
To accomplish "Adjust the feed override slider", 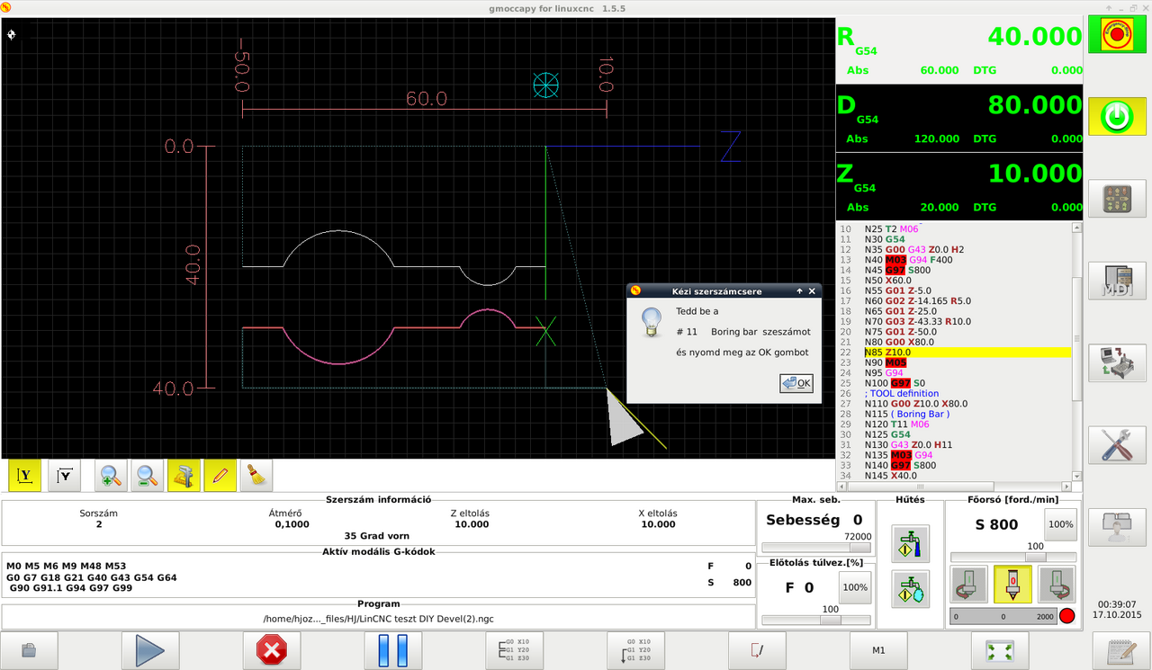I will coord(830,620).
